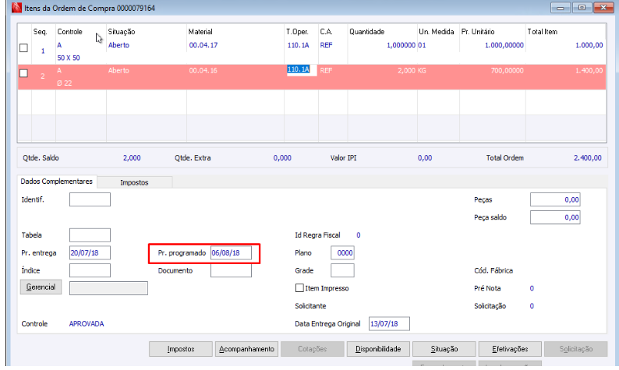Image resolution: width=619 pixels, height=370 pixels.
Task: Click the description 'Ø 22' in row 2
Action: click(65, 83)
